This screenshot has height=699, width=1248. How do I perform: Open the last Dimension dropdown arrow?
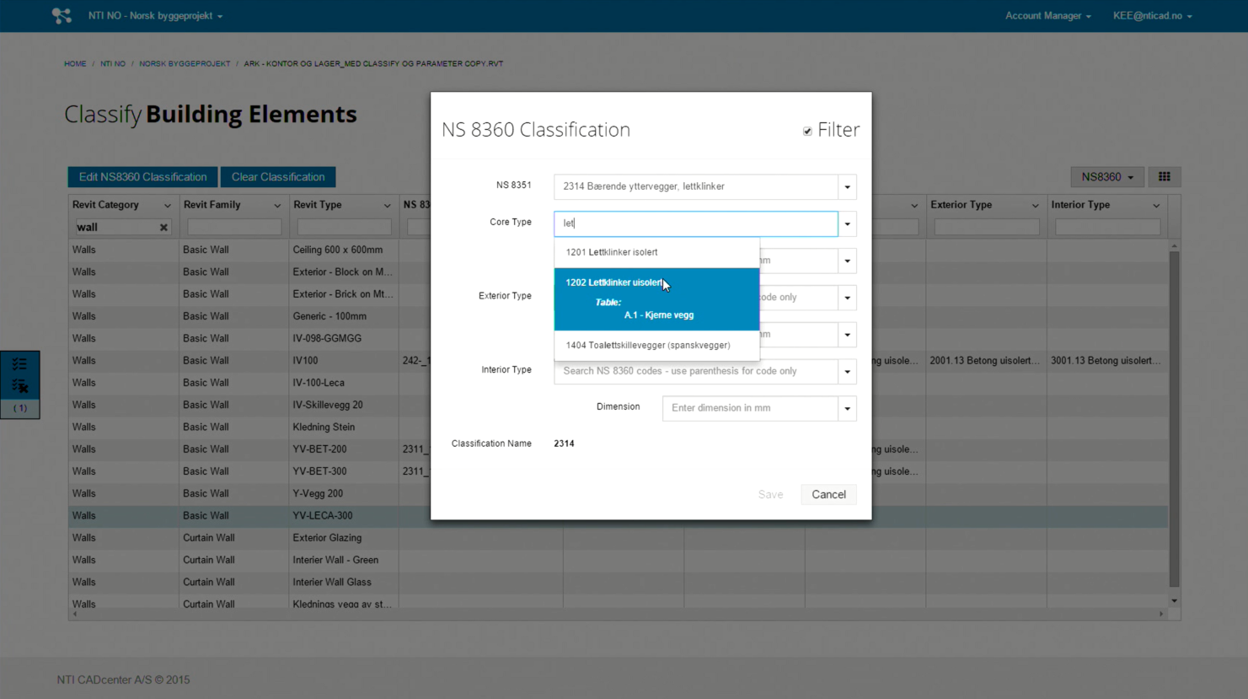pyautogui.click(x=847, y=409)
